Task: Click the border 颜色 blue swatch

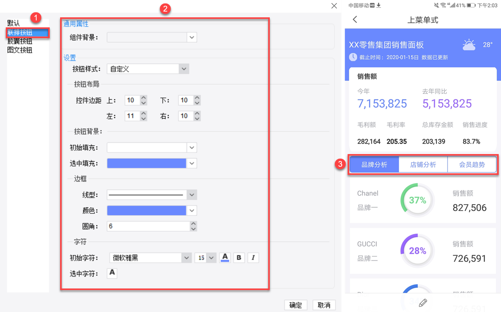Action: tap(147, 211)
